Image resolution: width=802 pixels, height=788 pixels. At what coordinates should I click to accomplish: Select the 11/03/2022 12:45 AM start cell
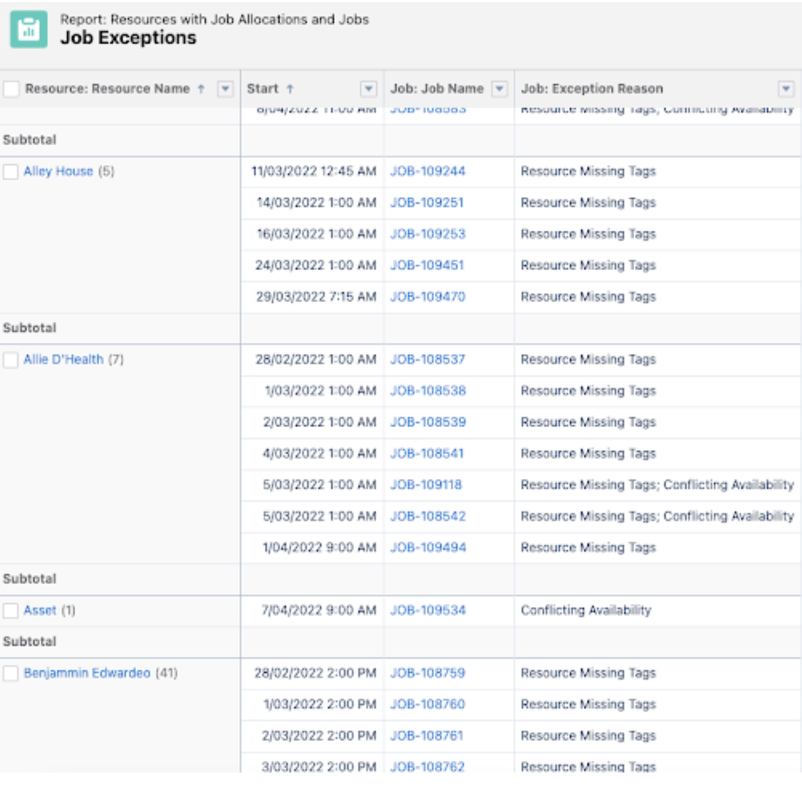click(x=313, y=171)
